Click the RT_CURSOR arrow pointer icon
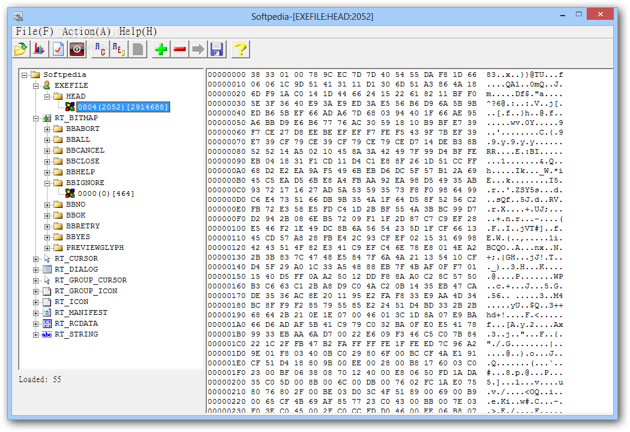 [x=47, y=258]
